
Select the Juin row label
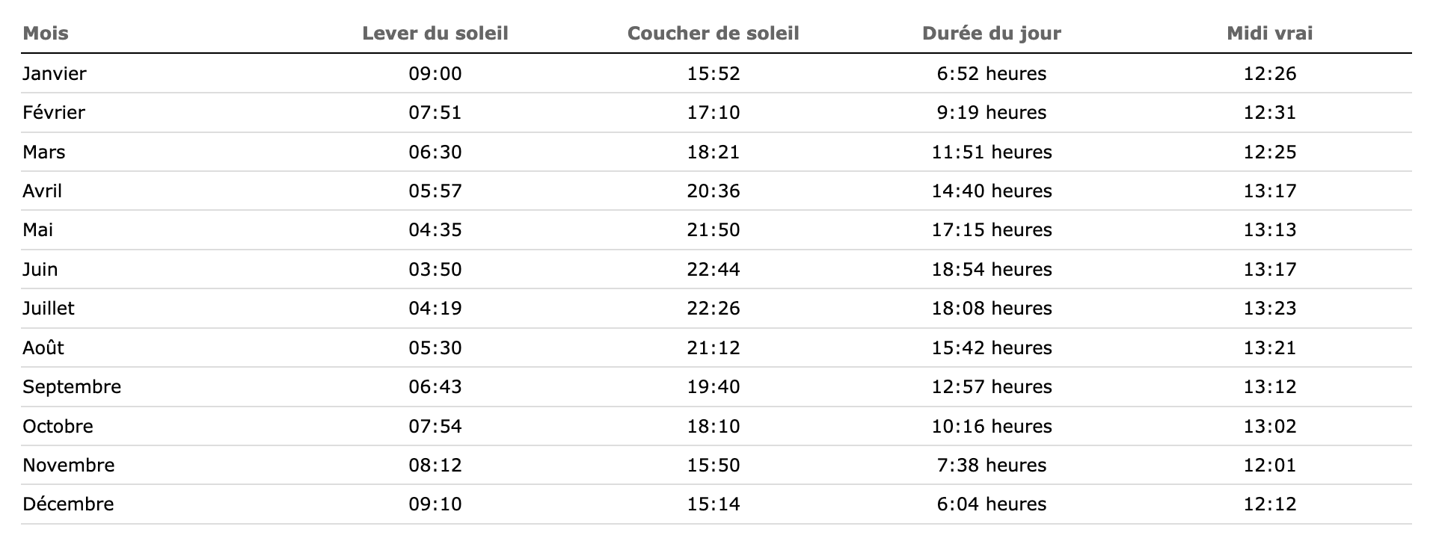point(40,270)
